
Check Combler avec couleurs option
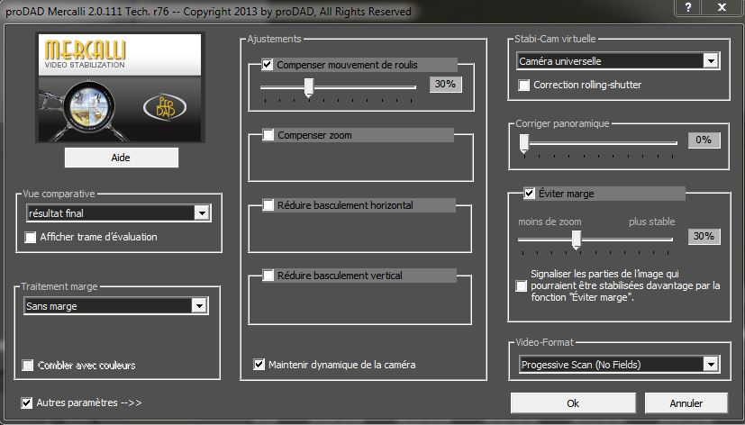28,366
